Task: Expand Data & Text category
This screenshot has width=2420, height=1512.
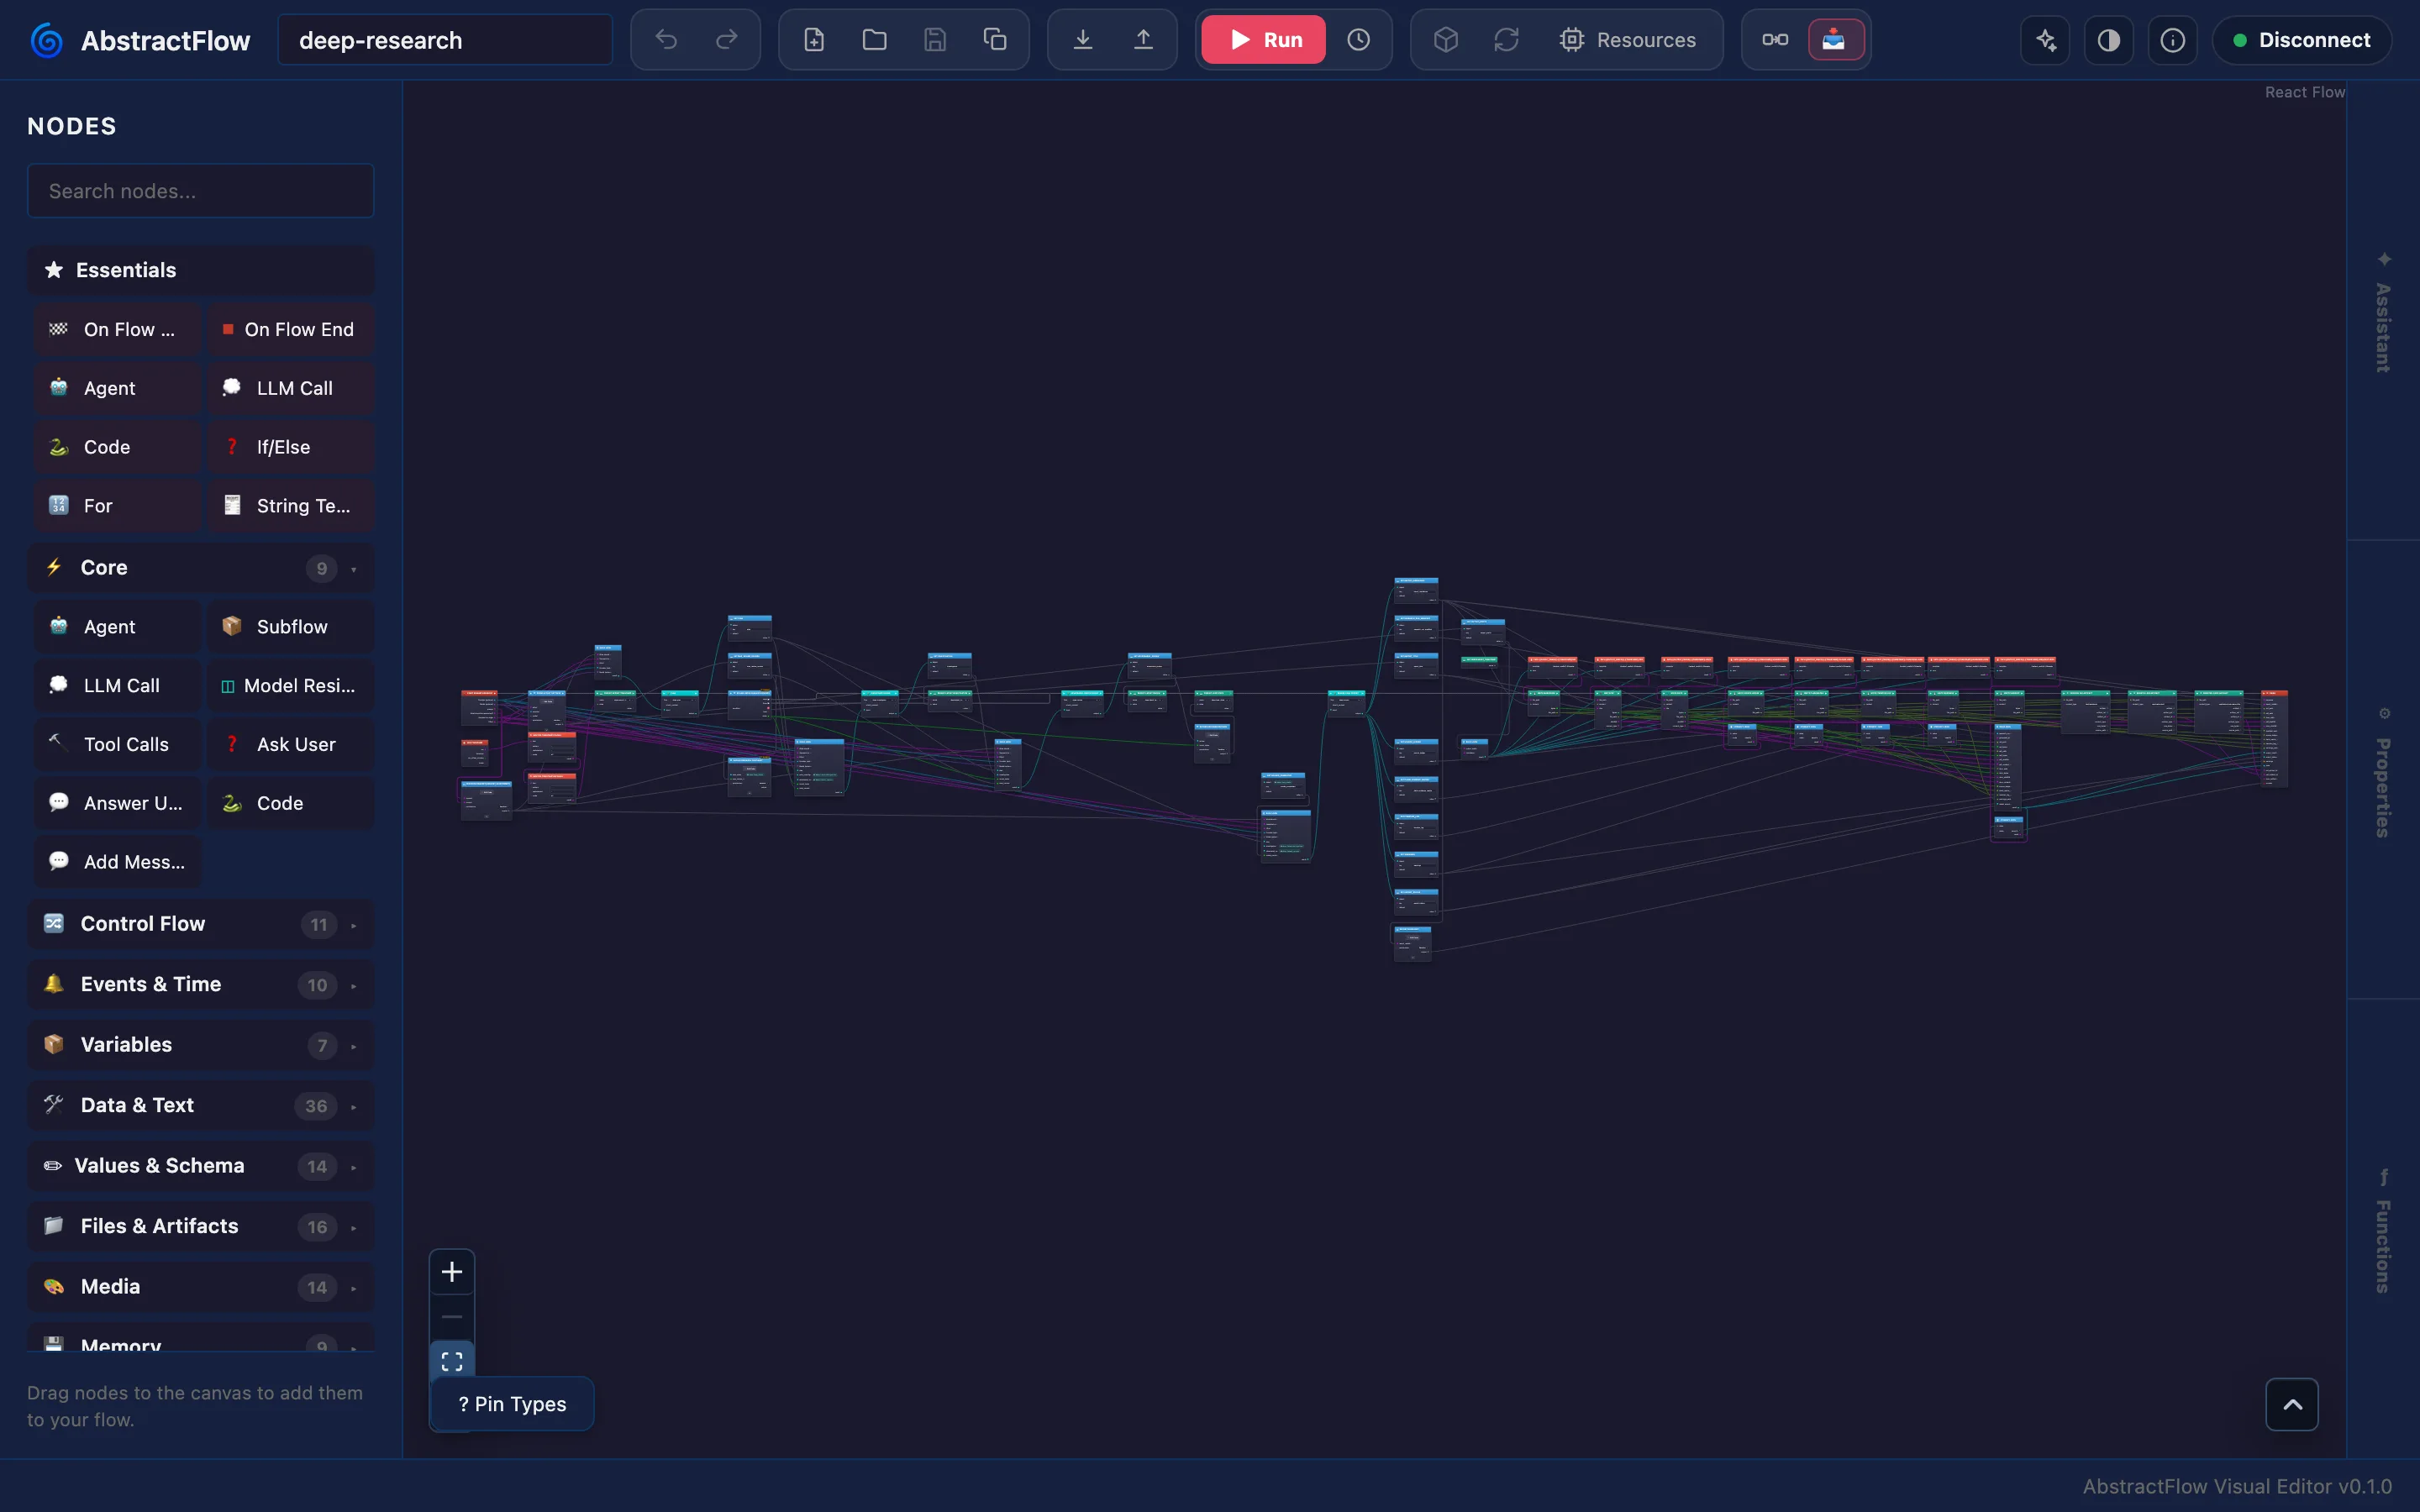Action: tap(201, 1105)
